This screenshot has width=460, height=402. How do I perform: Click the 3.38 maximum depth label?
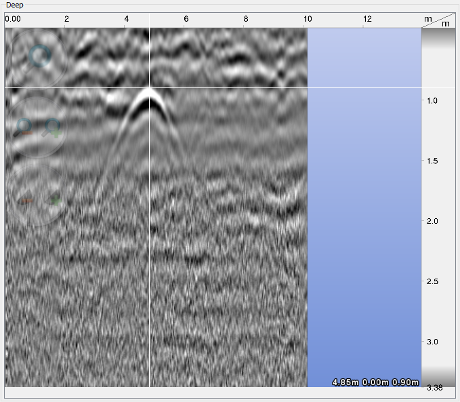[x=434, y=388]
